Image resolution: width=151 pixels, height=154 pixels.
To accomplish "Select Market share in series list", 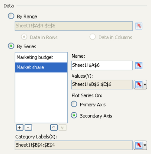I will click(x=41, y=67).
